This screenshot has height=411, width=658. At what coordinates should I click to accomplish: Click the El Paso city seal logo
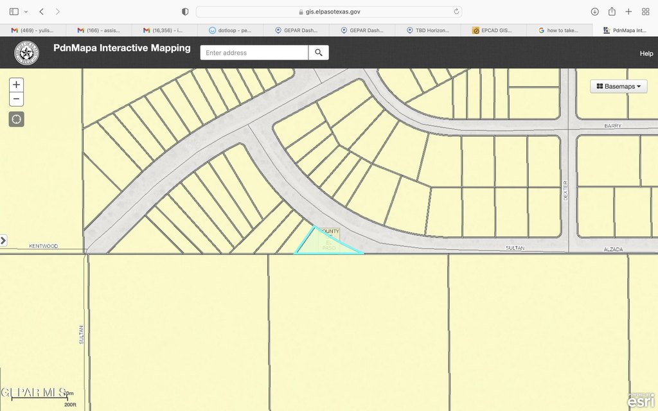pyautogui.click(x=27, y=53)
